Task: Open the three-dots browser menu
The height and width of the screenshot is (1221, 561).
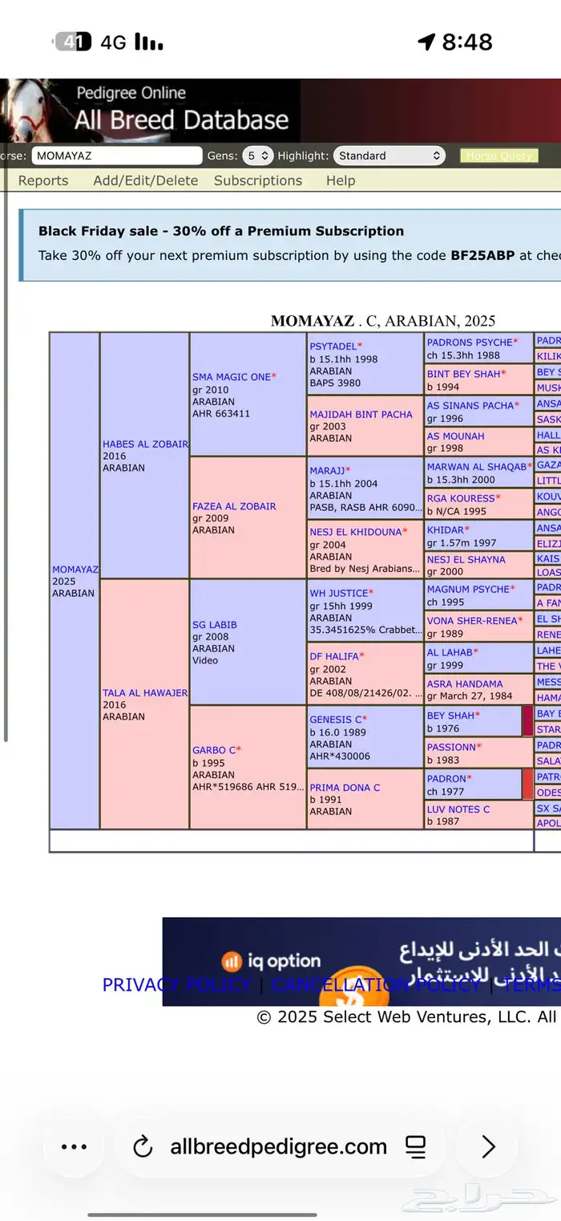Action: coord(74,1147)
